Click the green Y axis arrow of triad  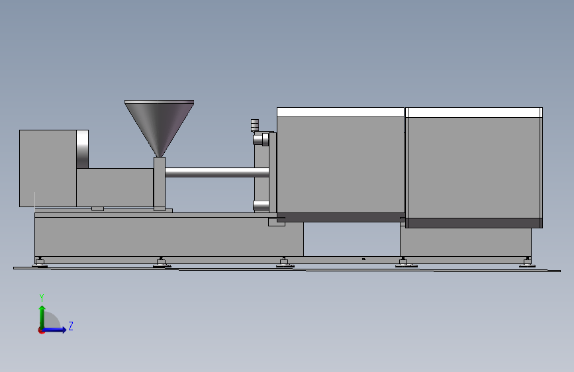[x=42, y=316]
